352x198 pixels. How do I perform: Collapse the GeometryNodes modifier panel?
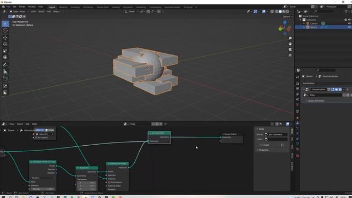point(304,90)
